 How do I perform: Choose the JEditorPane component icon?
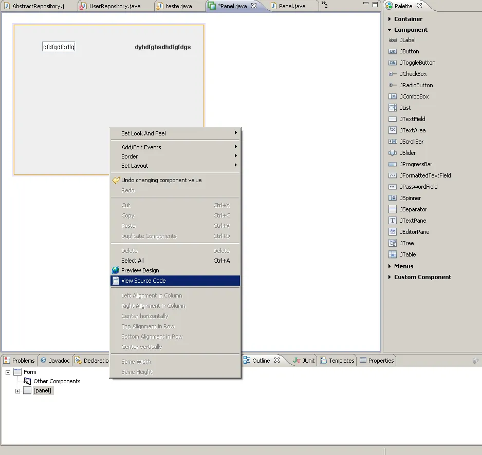click(x=393, y=232)
